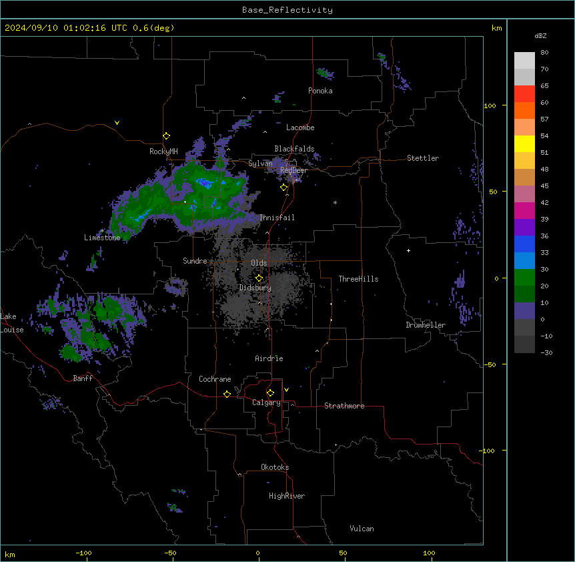Click white asterisk marker southeast of RedDeer
575x562 pixels.
coord(335,202)
